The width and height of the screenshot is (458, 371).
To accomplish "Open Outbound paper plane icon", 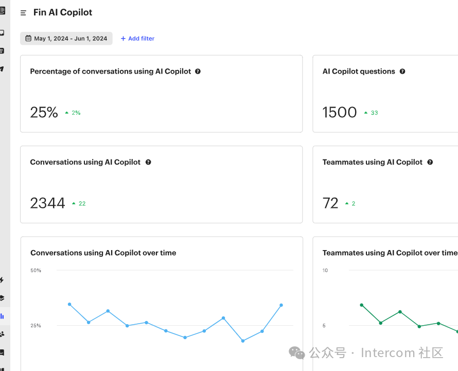I will tap(2, 69).
